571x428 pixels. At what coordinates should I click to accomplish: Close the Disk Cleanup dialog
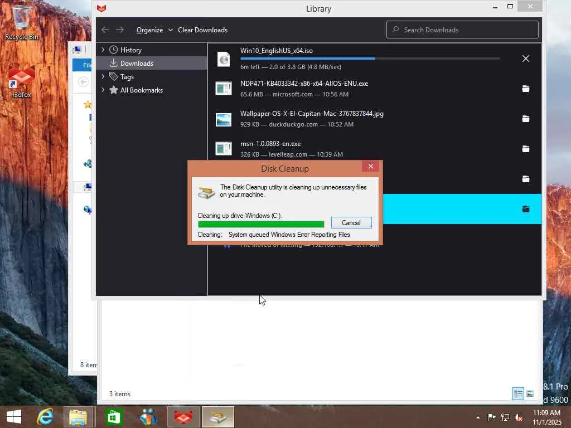[370, 166]
